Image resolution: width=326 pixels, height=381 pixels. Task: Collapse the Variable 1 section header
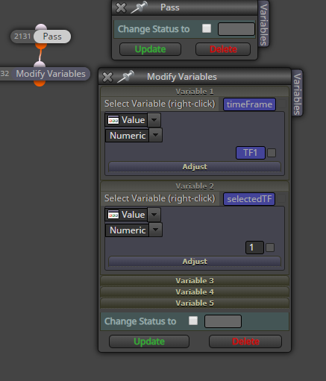pos(195,92)
